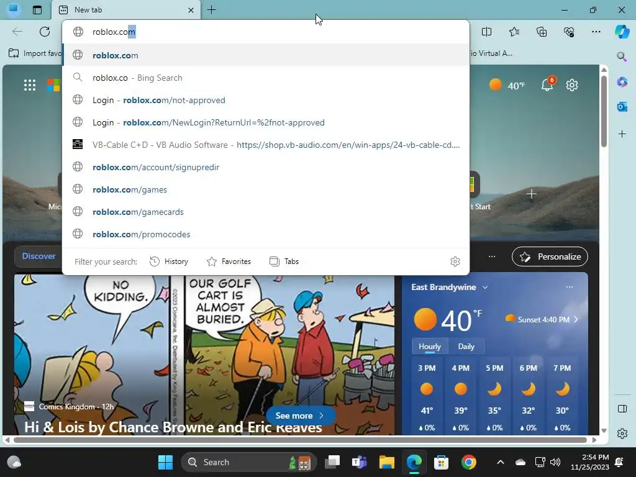Screen dimensions: 636x477
Task: Open the page apps grid launcher icon
Action: (x=30, y=85)
